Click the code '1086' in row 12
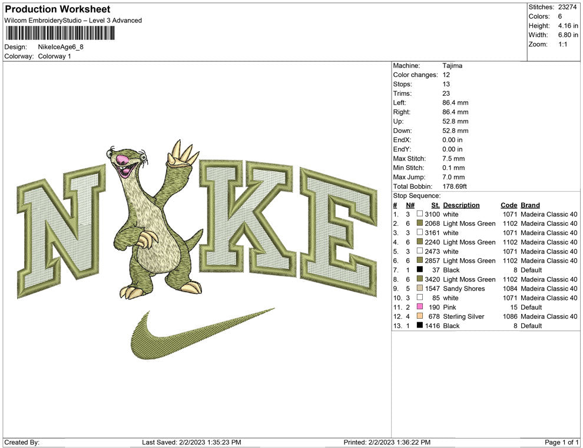583x448 pixels. tap(510, 316)
